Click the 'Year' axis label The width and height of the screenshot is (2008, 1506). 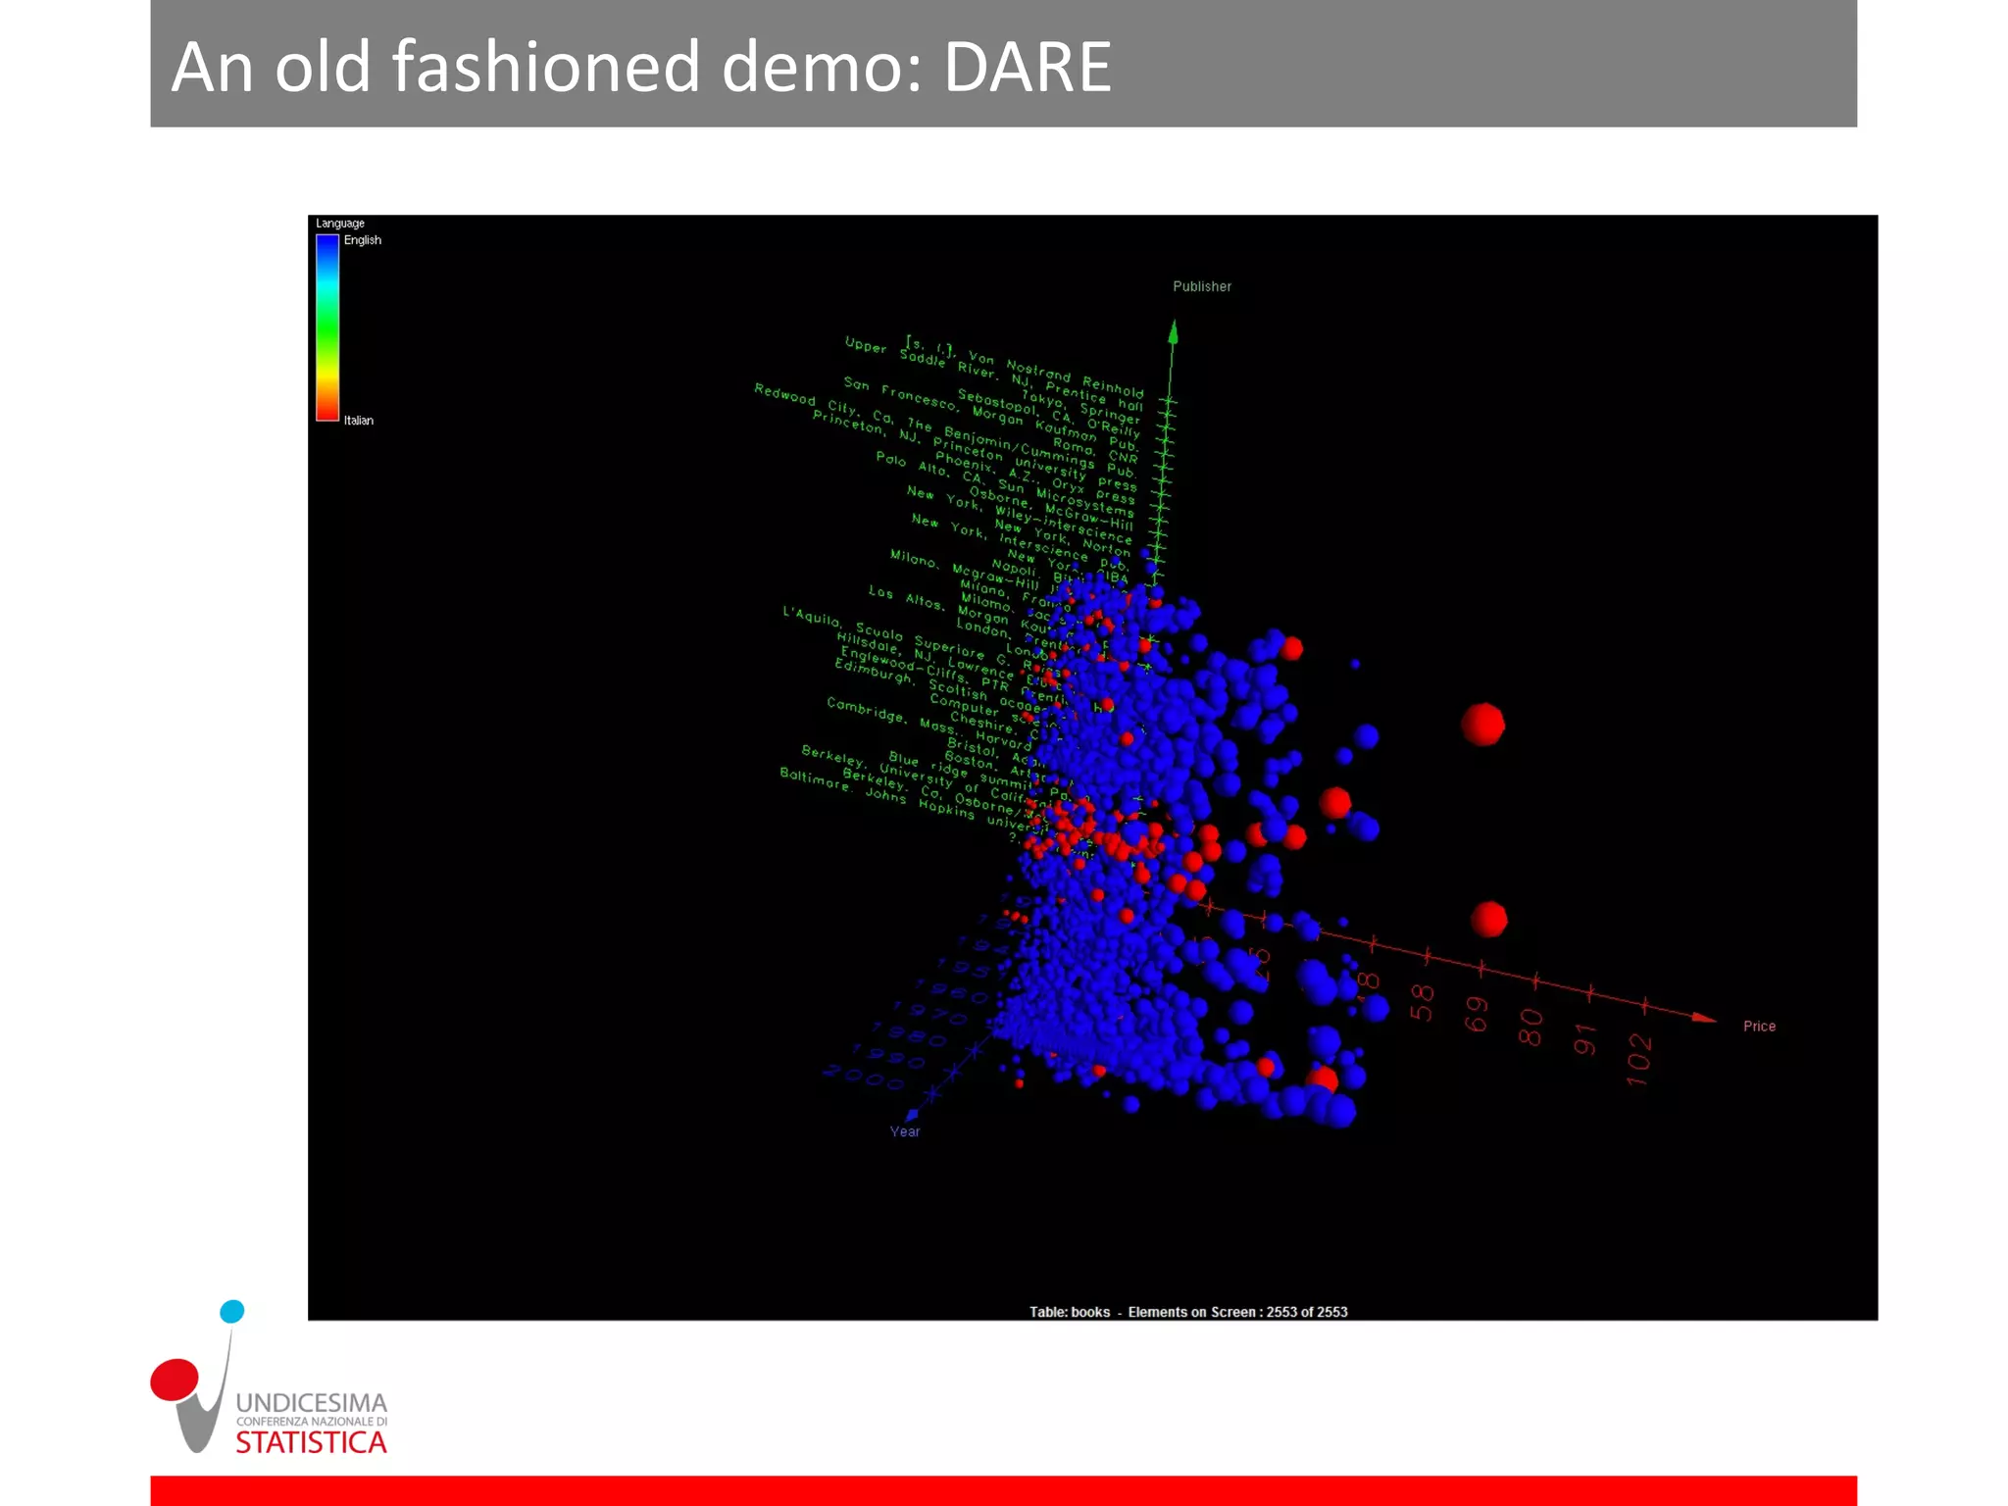904,1131
